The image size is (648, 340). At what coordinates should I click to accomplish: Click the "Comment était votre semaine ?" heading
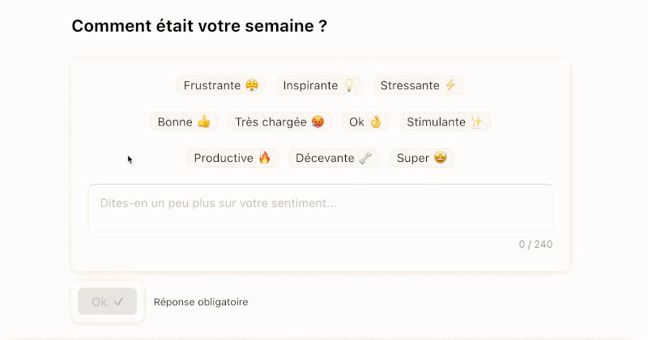pyautogui.click(x=199, y=25)
